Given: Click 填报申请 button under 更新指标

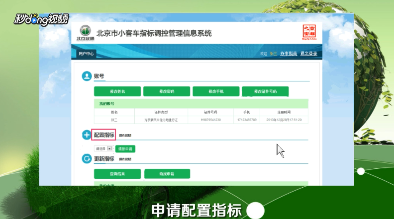Looking at the screenshot, I should [167, 174].
